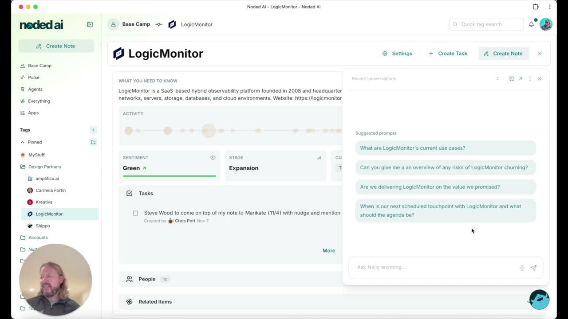Open LogicMonitor Settings
568x319 pixels.
point(397,54)
